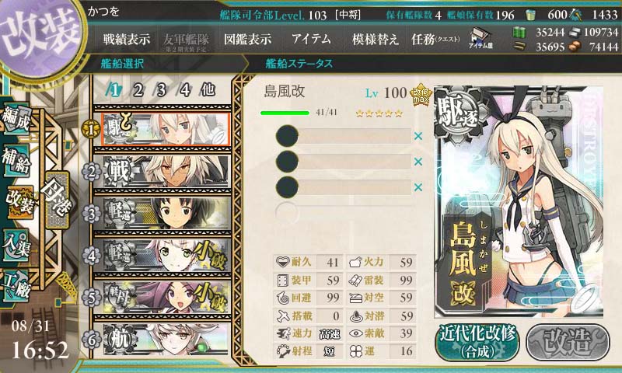Open the 補給 resupply icon
The image size is (622, 373).
pos(16,161)
